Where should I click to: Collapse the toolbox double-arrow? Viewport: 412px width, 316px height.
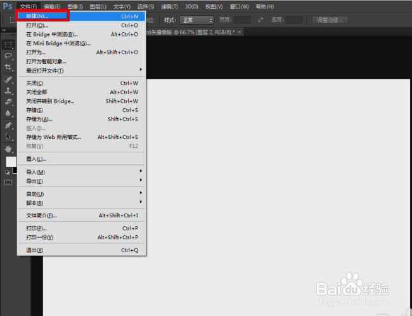[4, 30]
